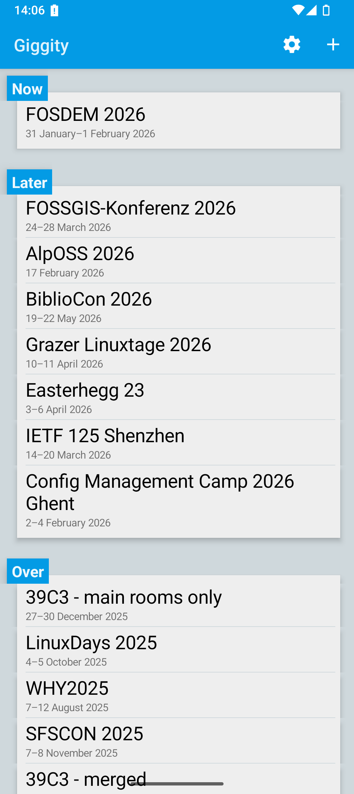
Task: Tap the Later section header
Action: pyautogui.click(x=29, y=182)
